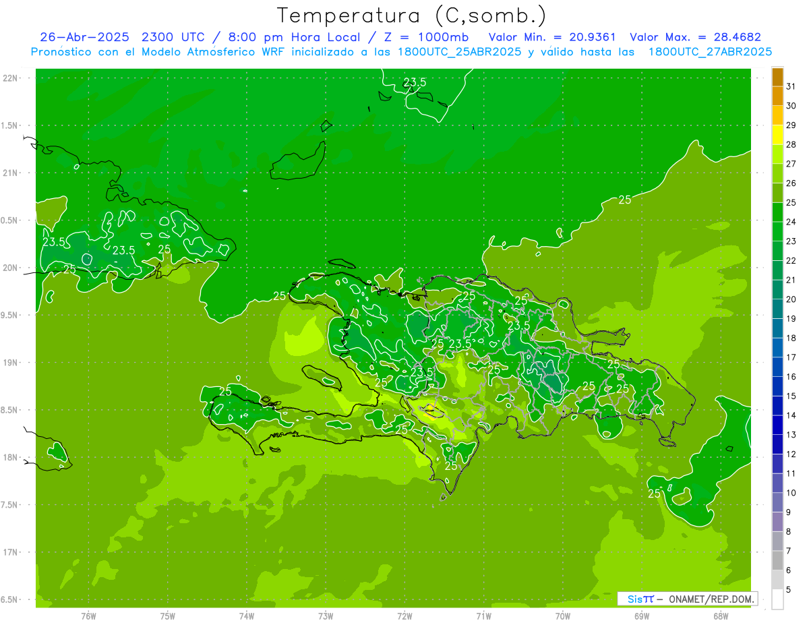809x625 pixels.
Task: Click the title 'Temperatura (C,somb.)'
Action: point(412,16)
